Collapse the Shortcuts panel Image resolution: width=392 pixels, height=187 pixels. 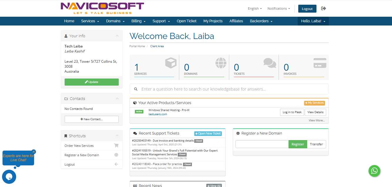pyautogui.click(x=117, y=136)
